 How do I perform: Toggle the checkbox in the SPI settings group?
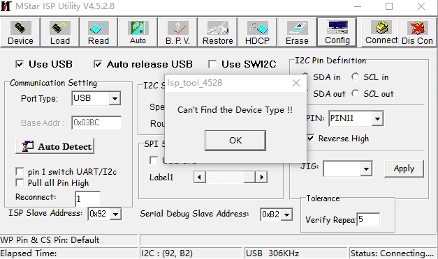pos(154,160)
